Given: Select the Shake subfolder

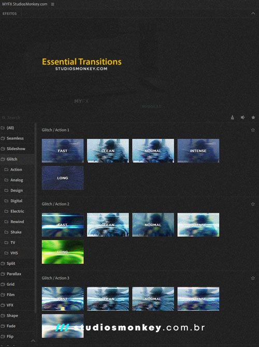Looking at the screenshot, I should coord(17,232).
